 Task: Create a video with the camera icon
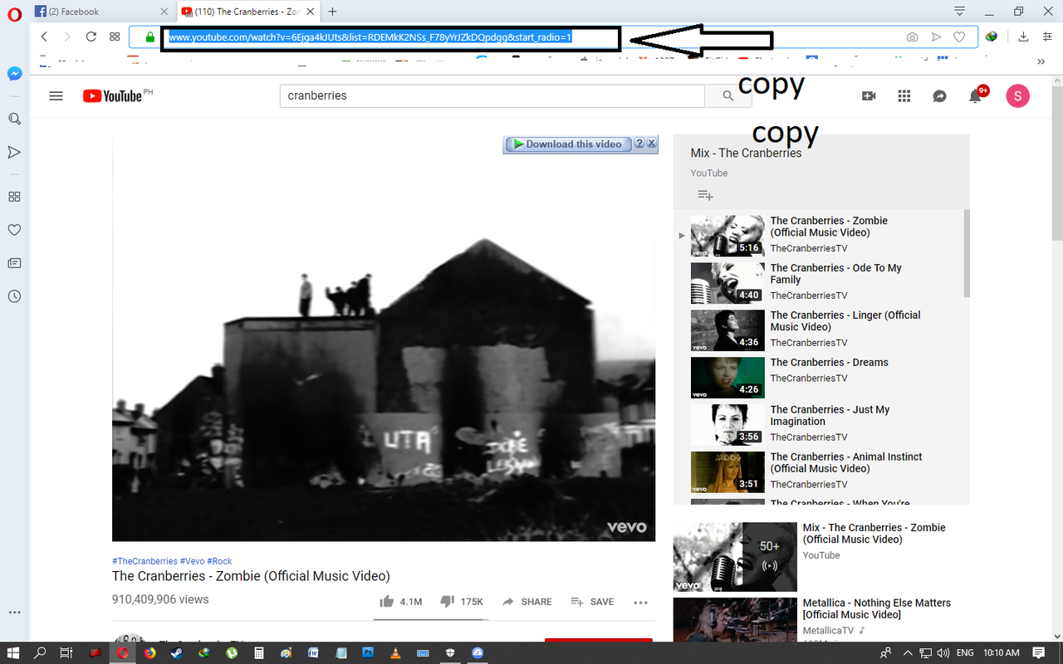[869, 95]
